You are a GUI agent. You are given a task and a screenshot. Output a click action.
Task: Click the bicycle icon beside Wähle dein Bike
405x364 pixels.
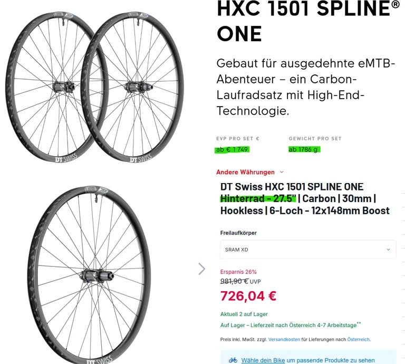(233, 360)
